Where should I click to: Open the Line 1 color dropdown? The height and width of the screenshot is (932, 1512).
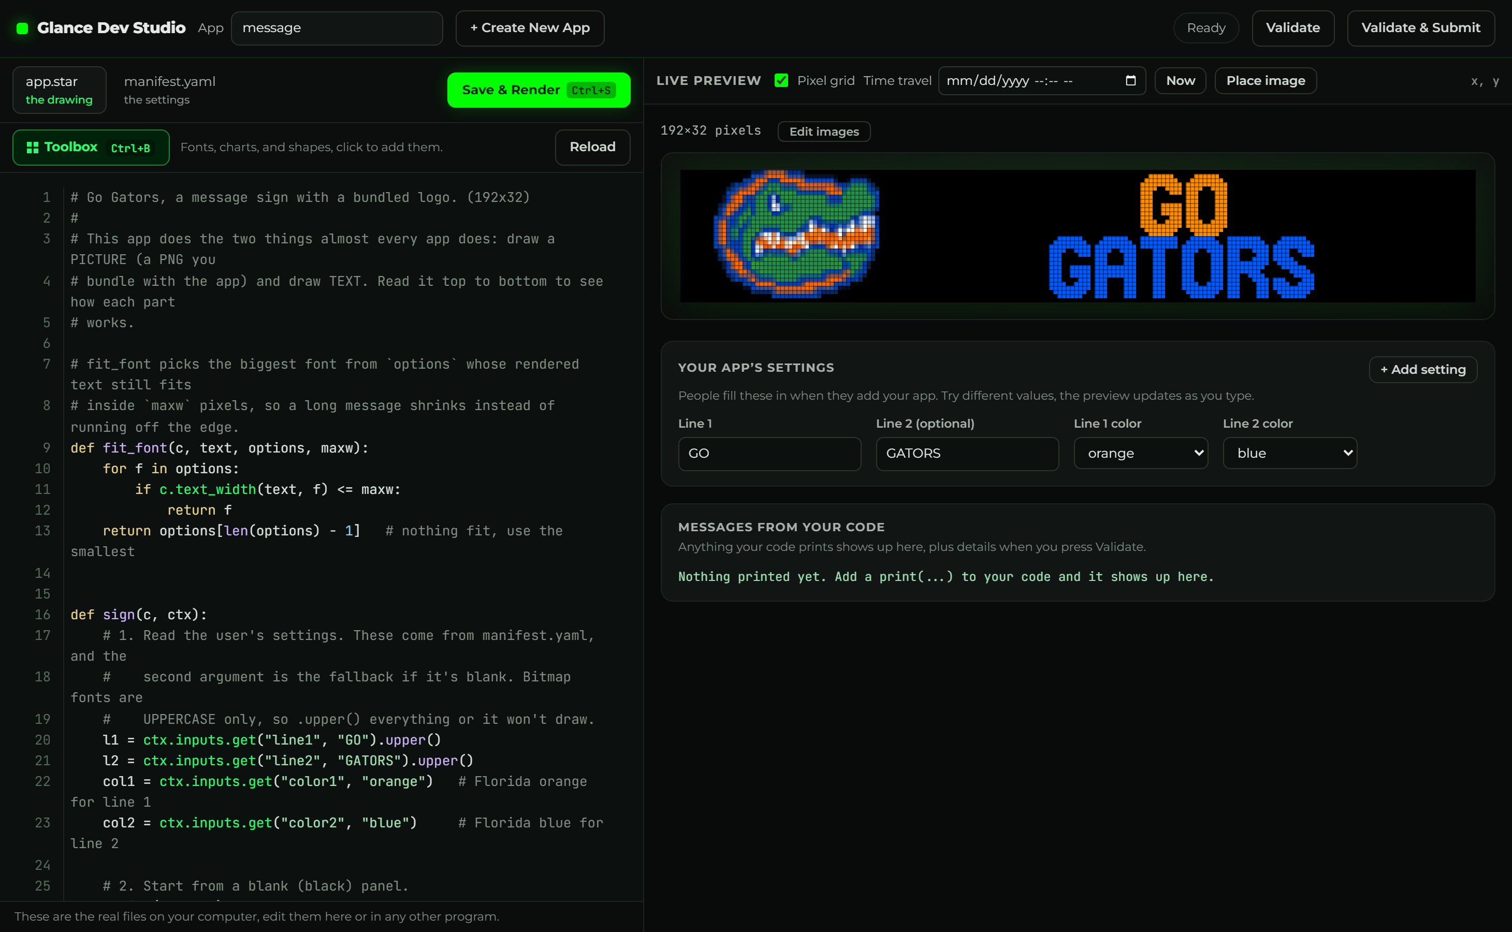pos(1141,453)
